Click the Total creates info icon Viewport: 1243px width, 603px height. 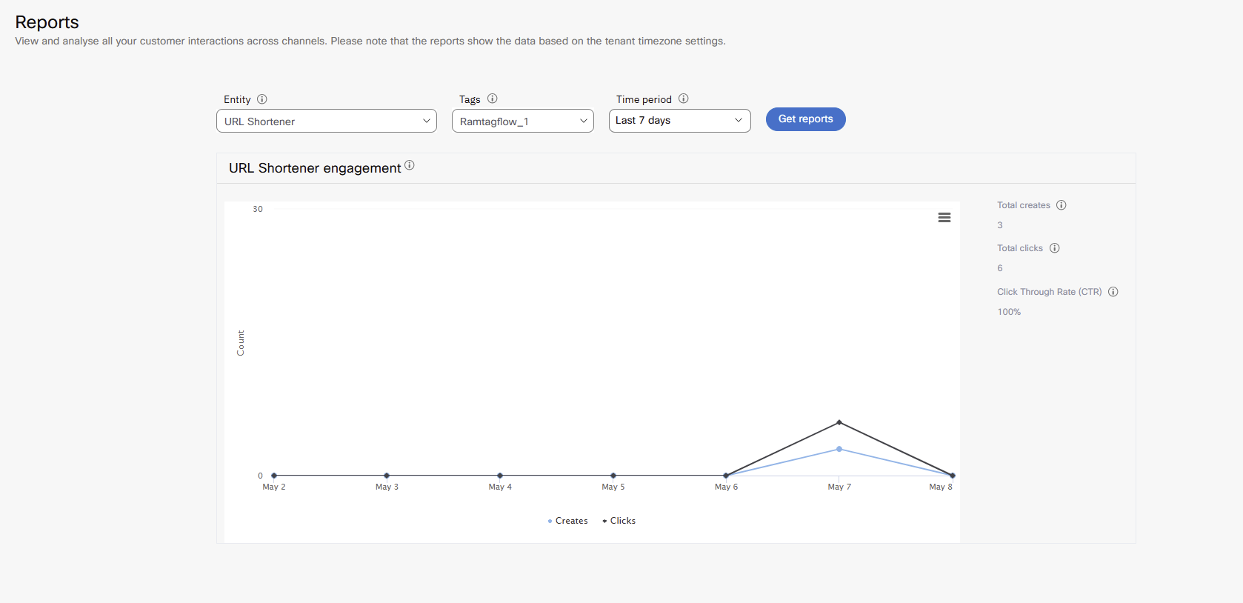click(1062, 205)
